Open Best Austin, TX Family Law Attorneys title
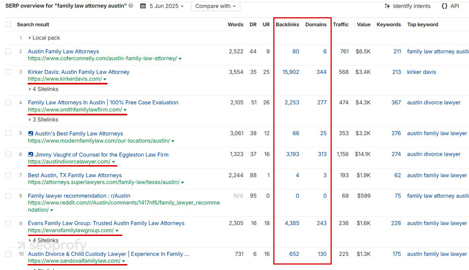This screenshot has height=270, width=469. click(75, 175)
